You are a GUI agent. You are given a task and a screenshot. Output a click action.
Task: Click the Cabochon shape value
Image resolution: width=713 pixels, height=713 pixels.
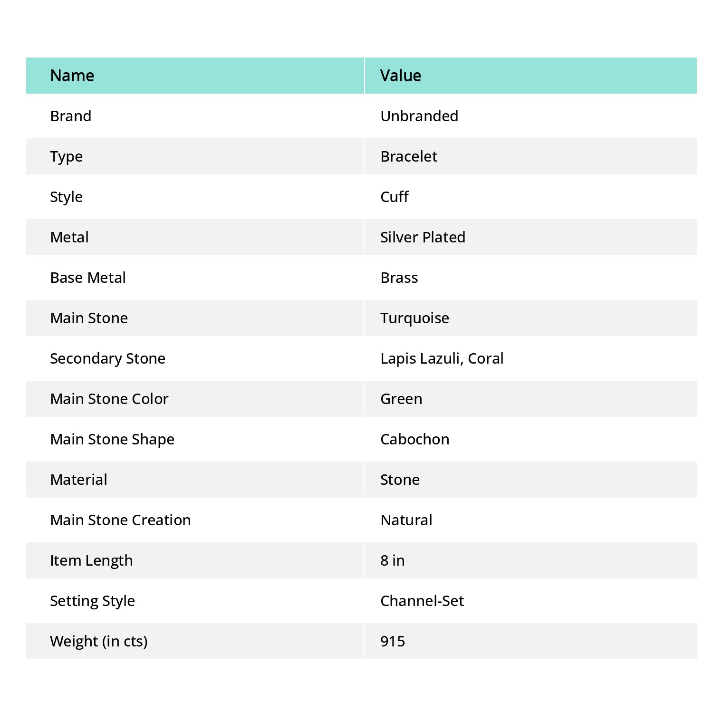coord(415,439)
